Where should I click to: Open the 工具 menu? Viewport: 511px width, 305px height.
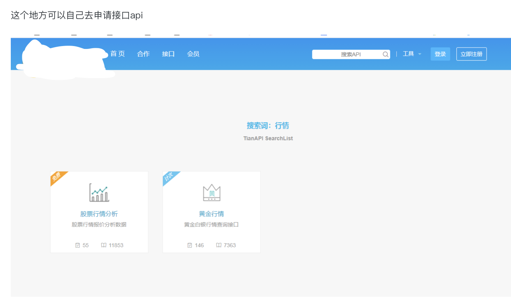(408, 54)
